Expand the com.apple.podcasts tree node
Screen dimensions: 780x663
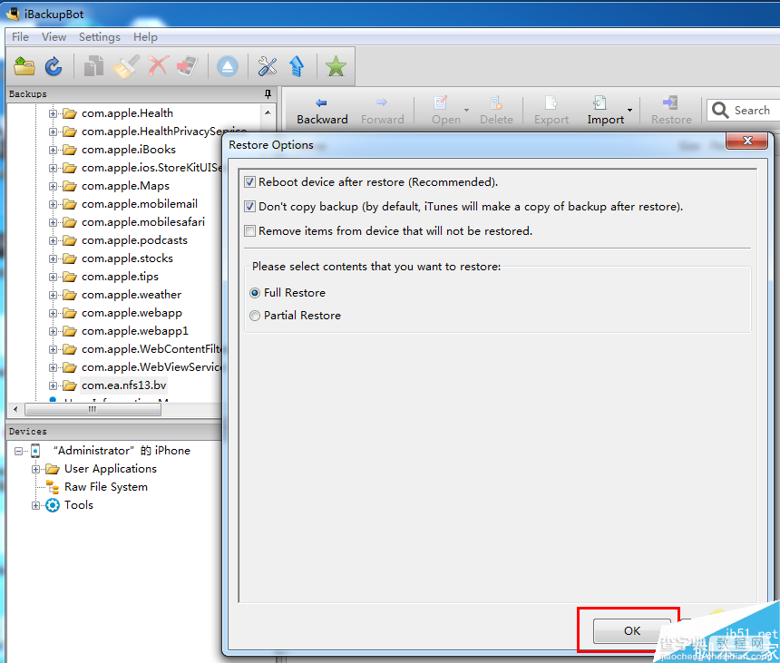coord(53,240)
